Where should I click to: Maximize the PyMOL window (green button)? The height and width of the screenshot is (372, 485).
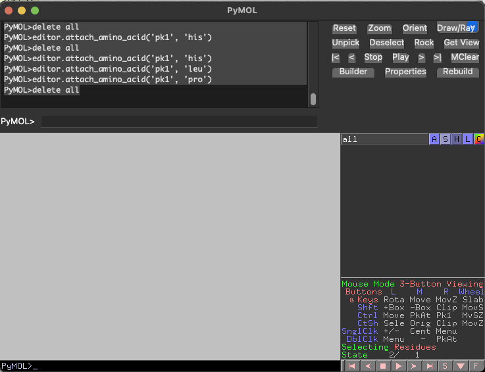[x=35, y=11]
